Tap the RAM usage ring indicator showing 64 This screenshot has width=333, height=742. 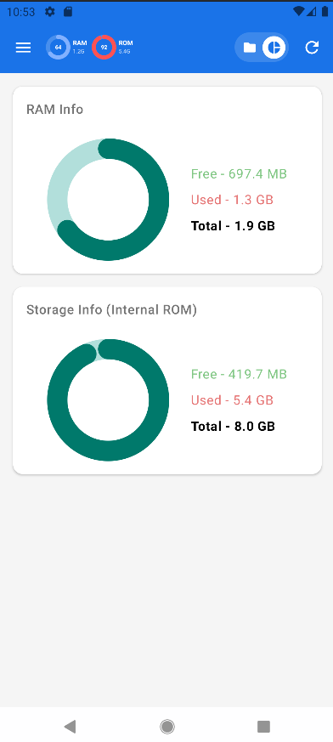pos(58,47)
